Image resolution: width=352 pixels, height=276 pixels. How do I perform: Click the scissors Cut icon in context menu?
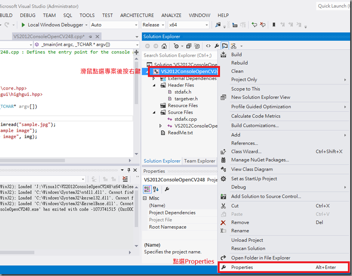(x=223, y=206)
